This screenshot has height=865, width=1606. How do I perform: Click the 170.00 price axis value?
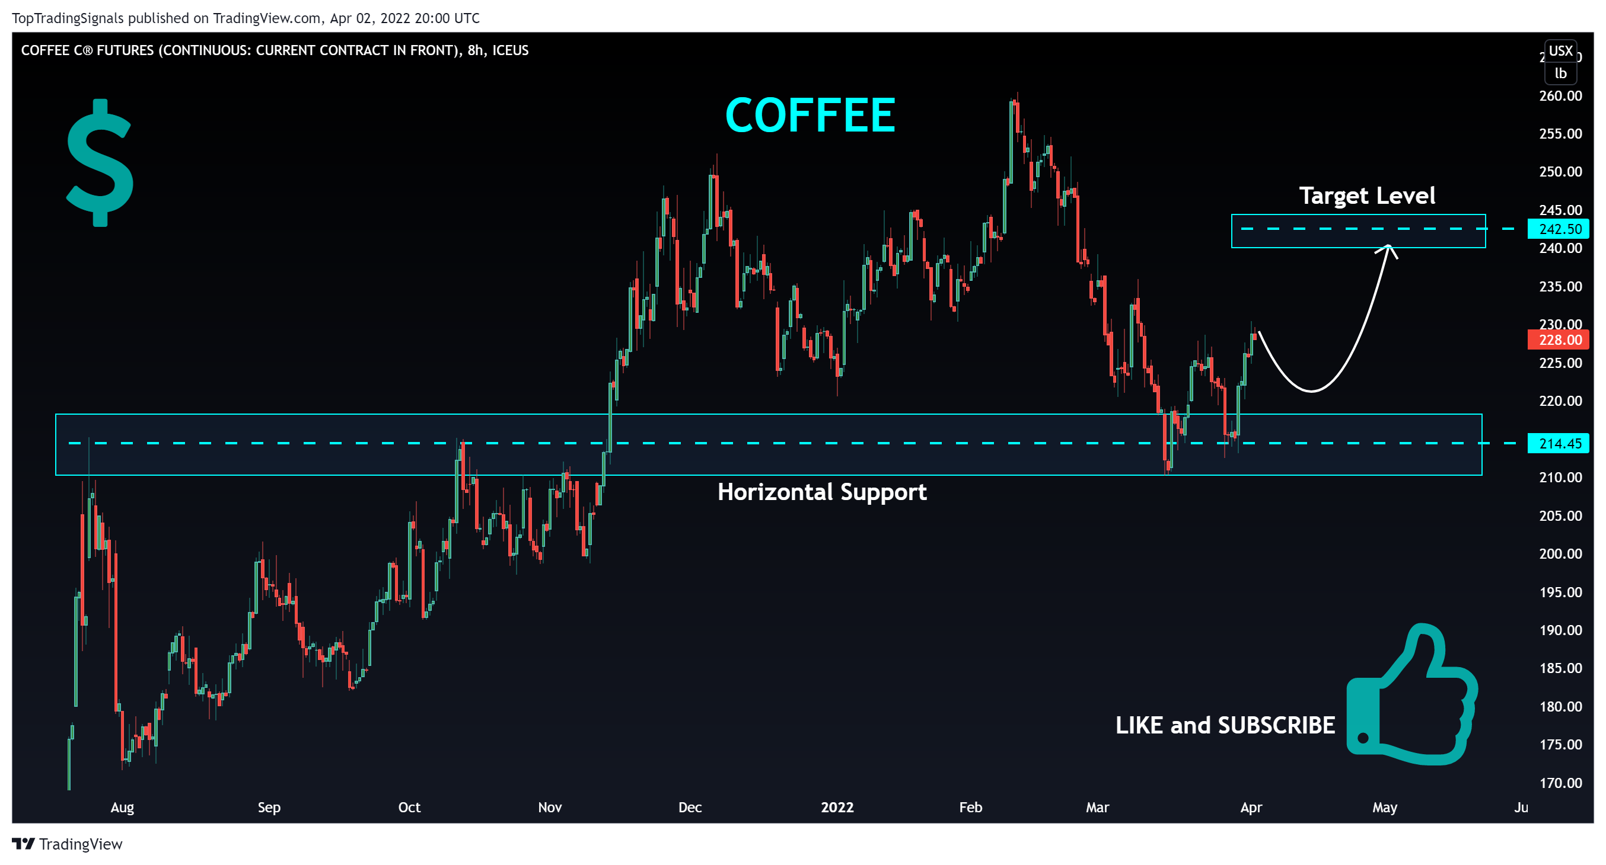tap(1560, 783)
